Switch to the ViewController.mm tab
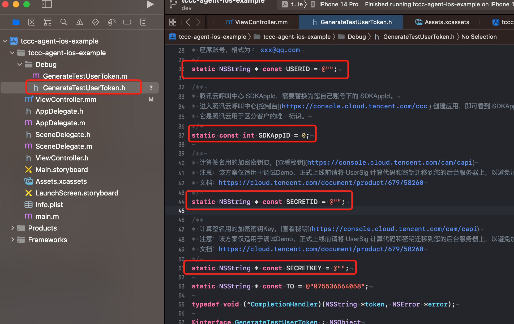This screenshot has width=514, height=324. 256,22
